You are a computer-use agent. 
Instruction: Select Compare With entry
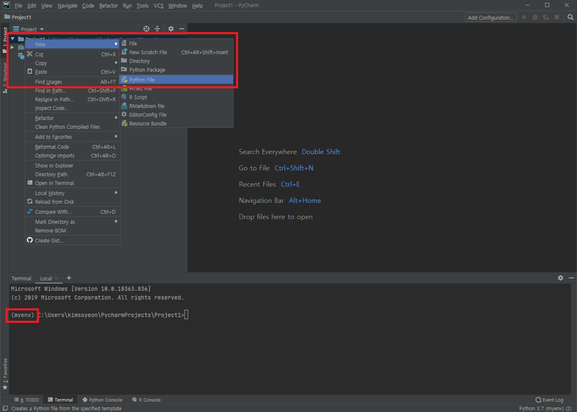[x=72, y=212]
